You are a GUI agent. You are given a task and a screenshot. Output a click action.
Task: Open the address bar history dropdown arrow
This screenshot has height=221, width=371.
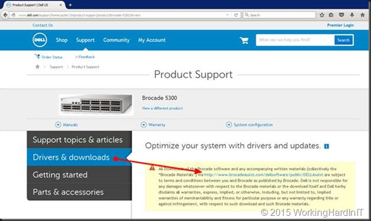click(227, 15)
